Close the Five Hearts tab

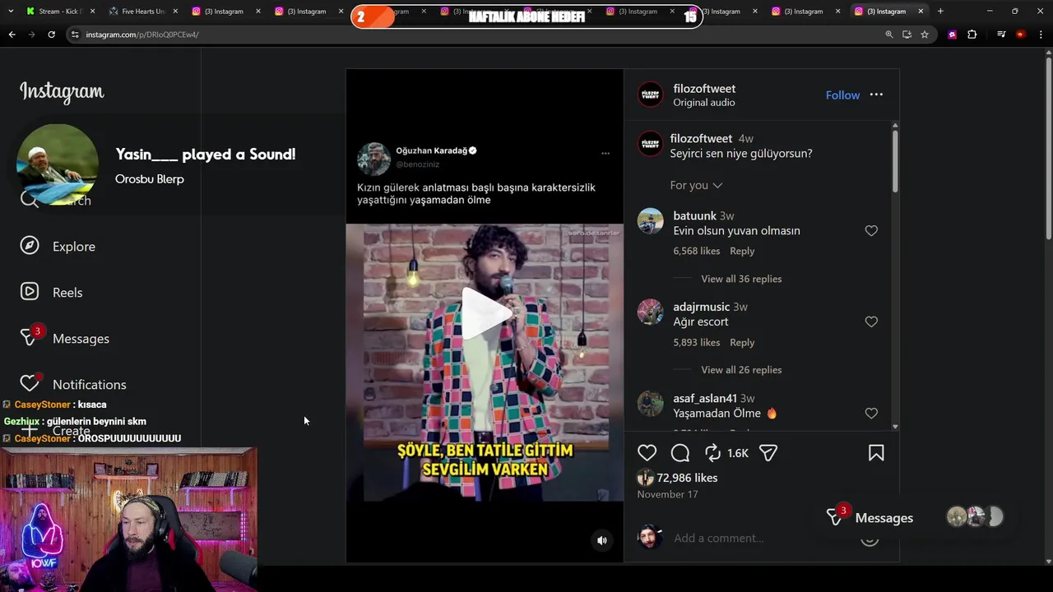[x=175, y=12]
